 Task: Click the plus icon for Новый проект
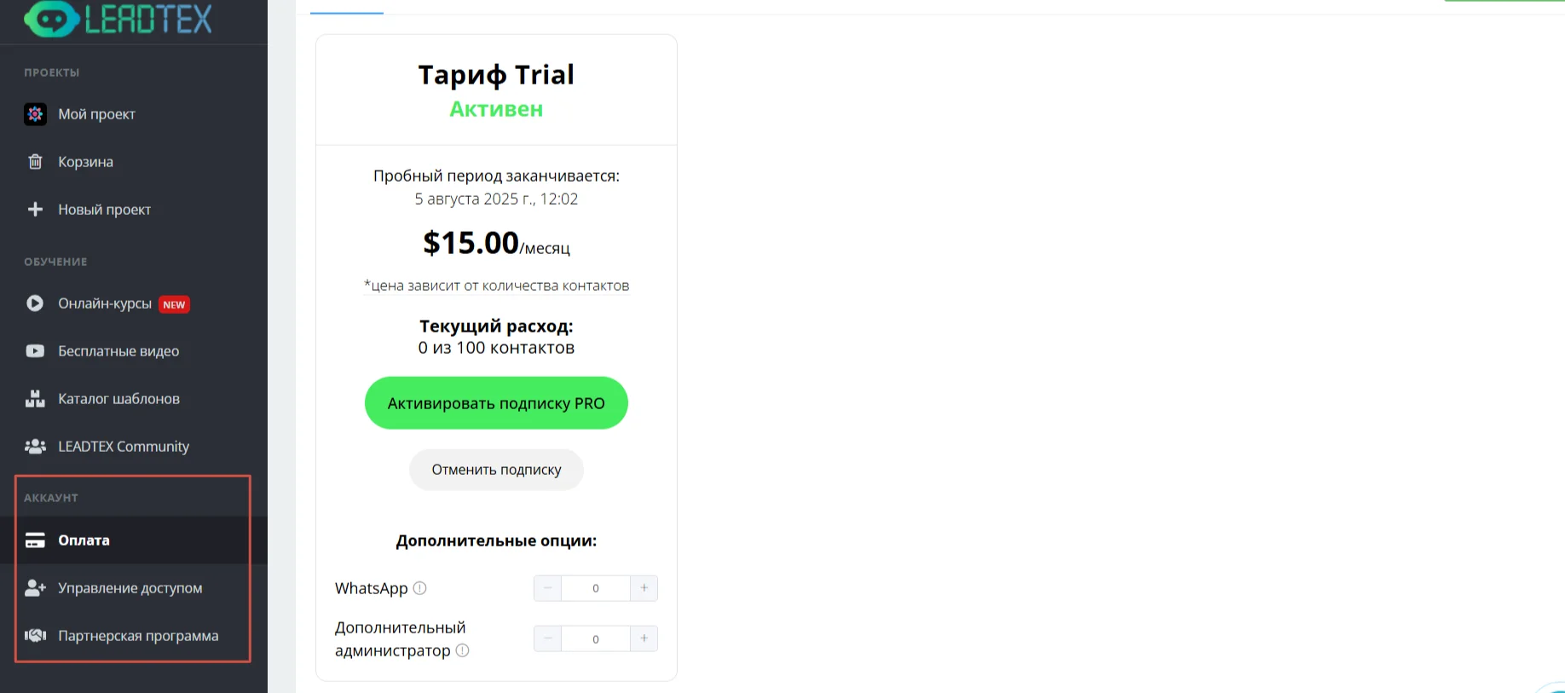[x=35, y=209]
